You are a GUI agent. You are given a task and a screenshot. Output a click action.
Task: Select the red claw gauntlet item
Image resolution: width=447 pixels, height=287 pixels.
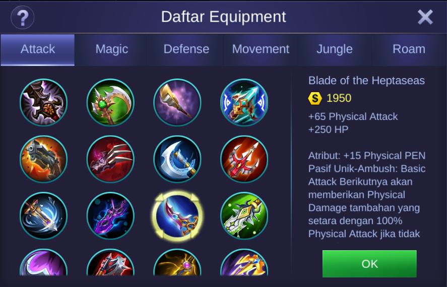[110, 159]
